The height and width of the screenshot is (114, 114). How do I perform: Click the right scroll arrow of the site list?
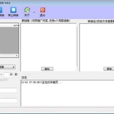(x=17, y=56)
